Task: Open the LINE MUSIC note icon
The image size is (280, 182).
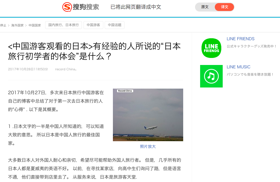Action: click(x=211, y=76)
